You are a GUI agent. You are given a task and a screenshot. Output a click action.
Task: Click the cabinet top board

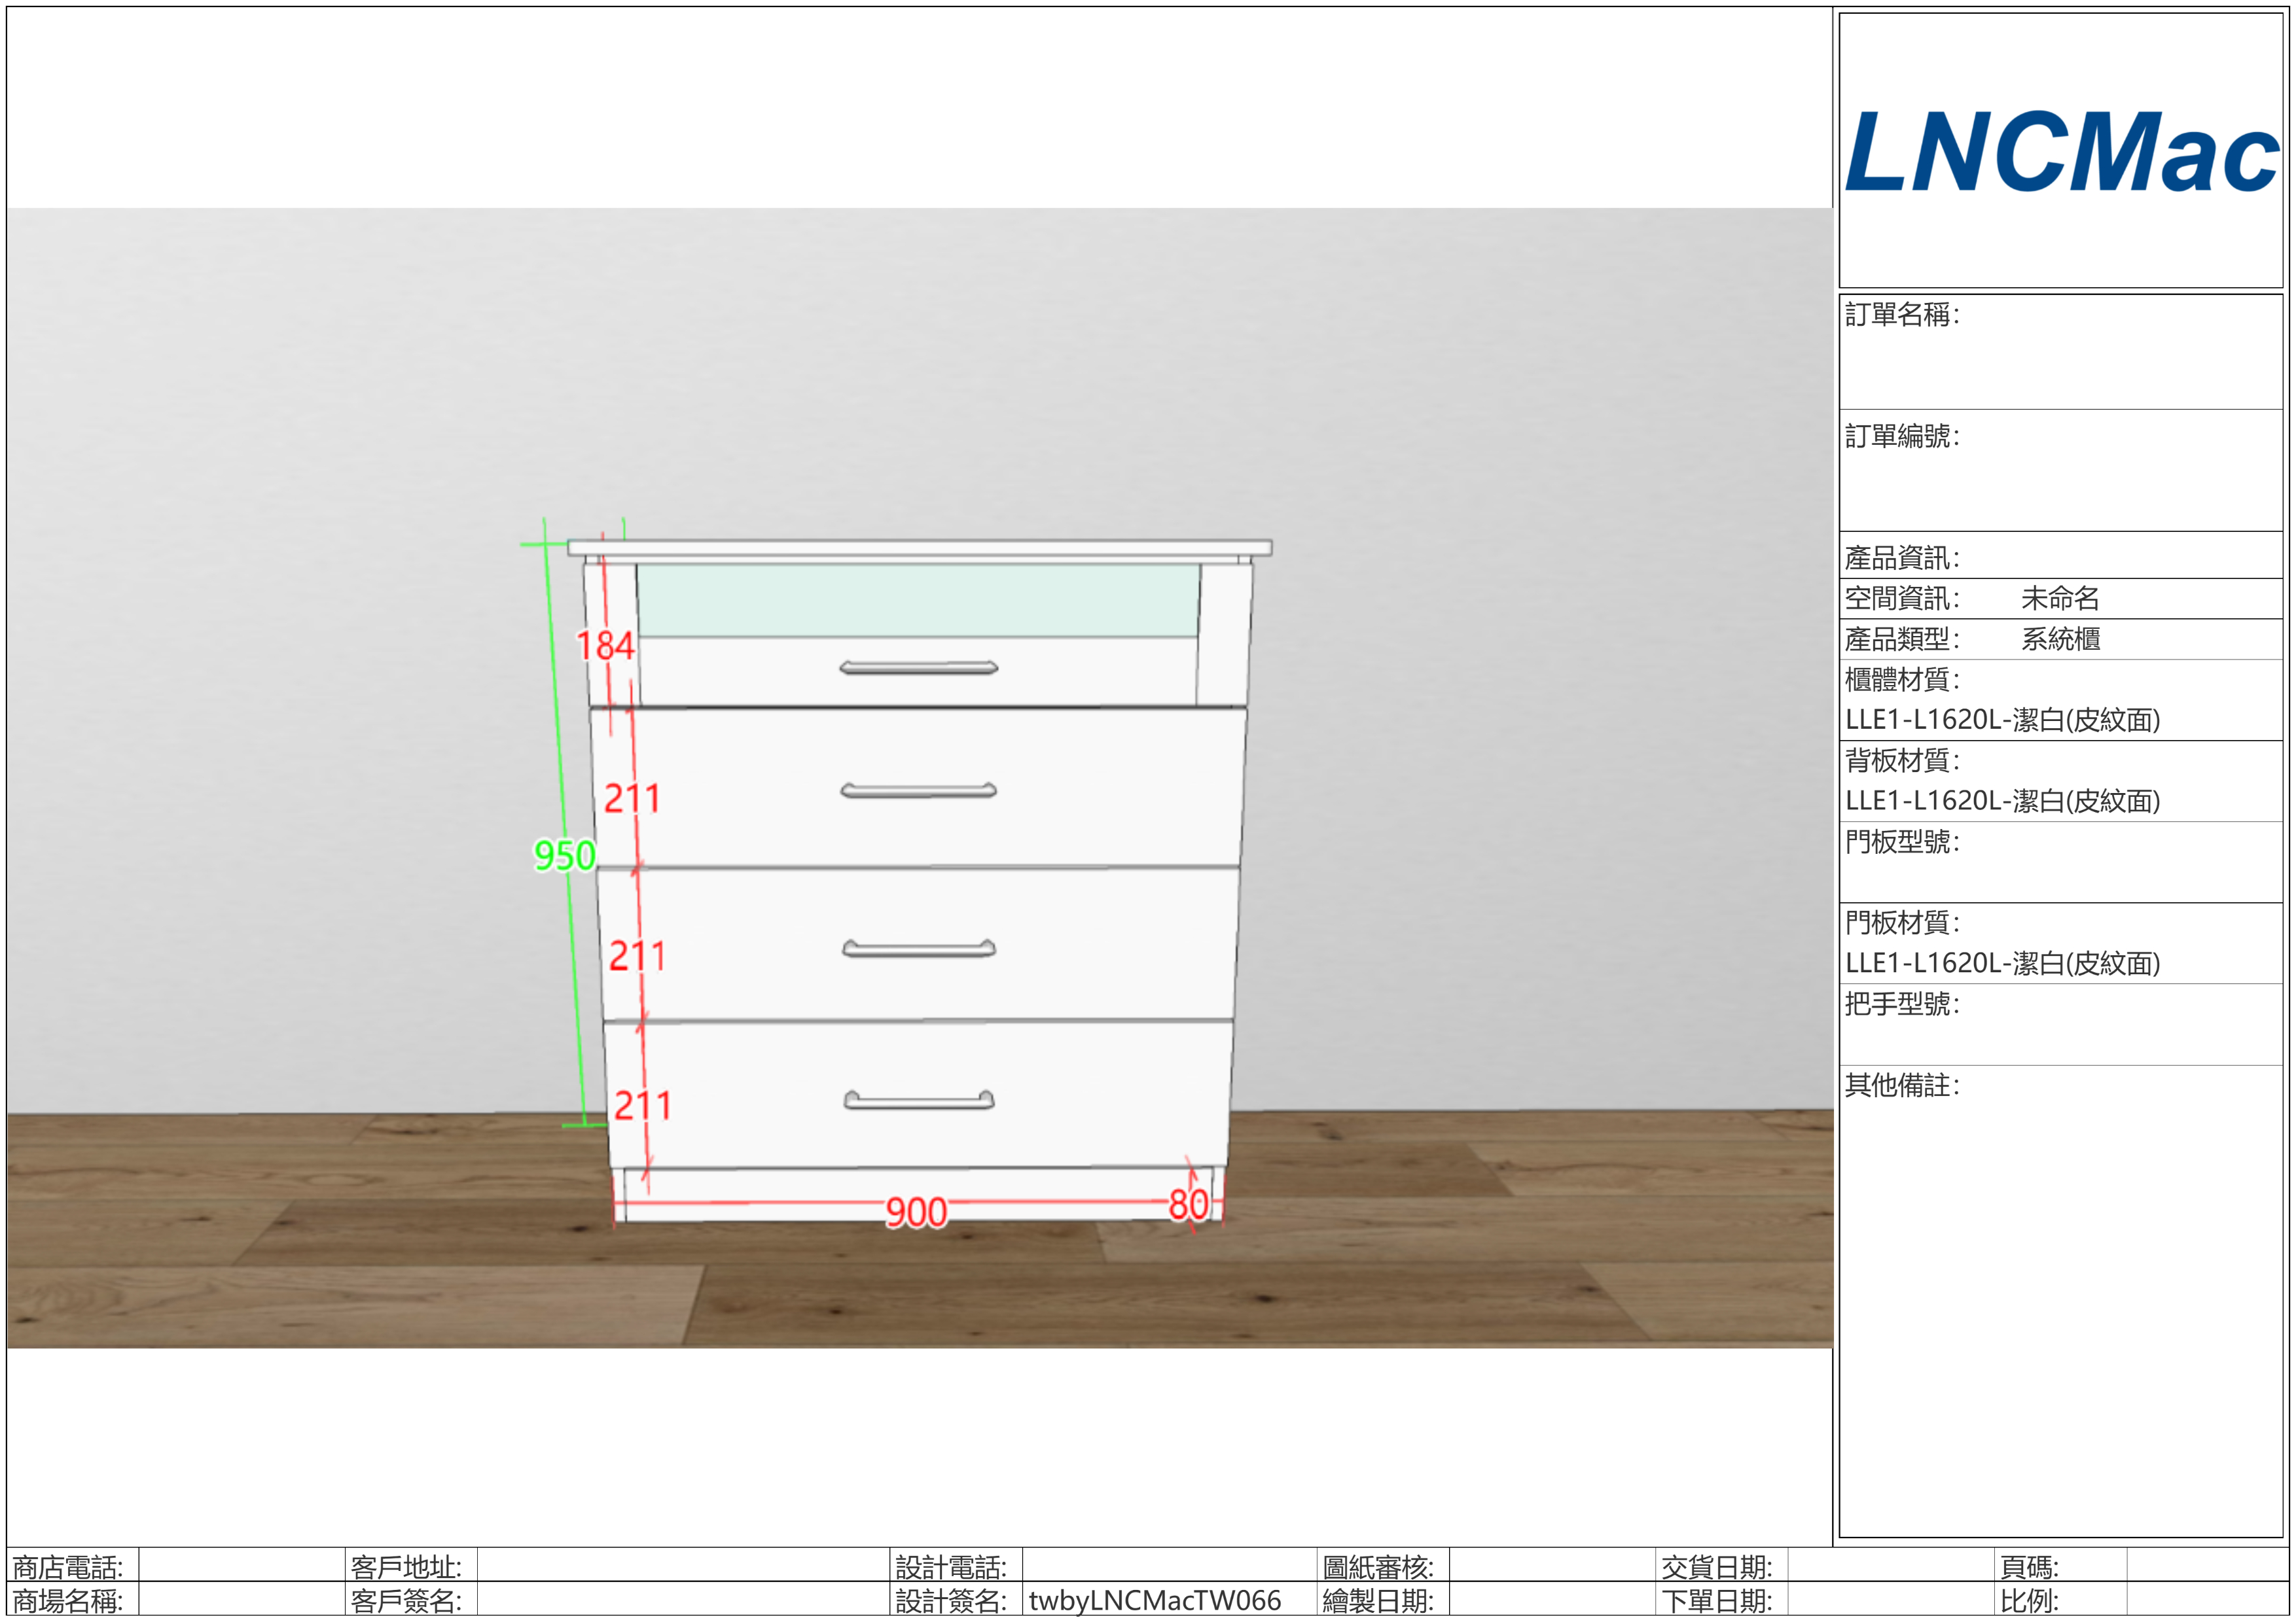920,548
